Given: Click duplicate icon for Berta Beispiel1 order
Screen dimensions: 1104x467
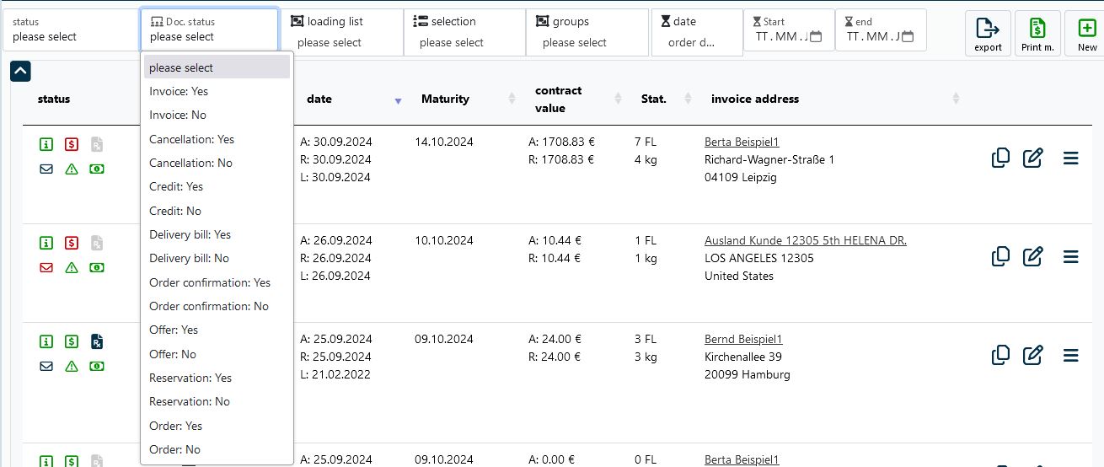Looking at the screenshot, I should tap(1000, 158).
